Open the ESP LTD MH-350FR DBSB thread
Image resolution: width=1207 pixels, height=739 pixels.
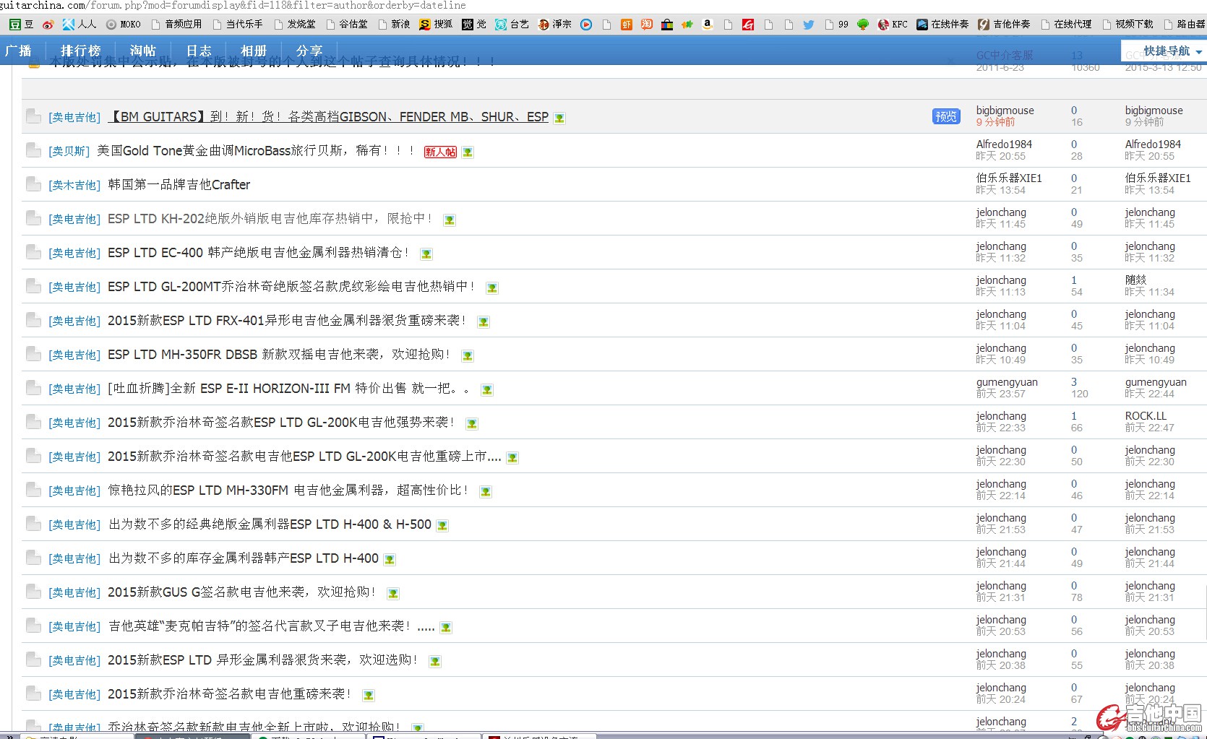point(279,355)
